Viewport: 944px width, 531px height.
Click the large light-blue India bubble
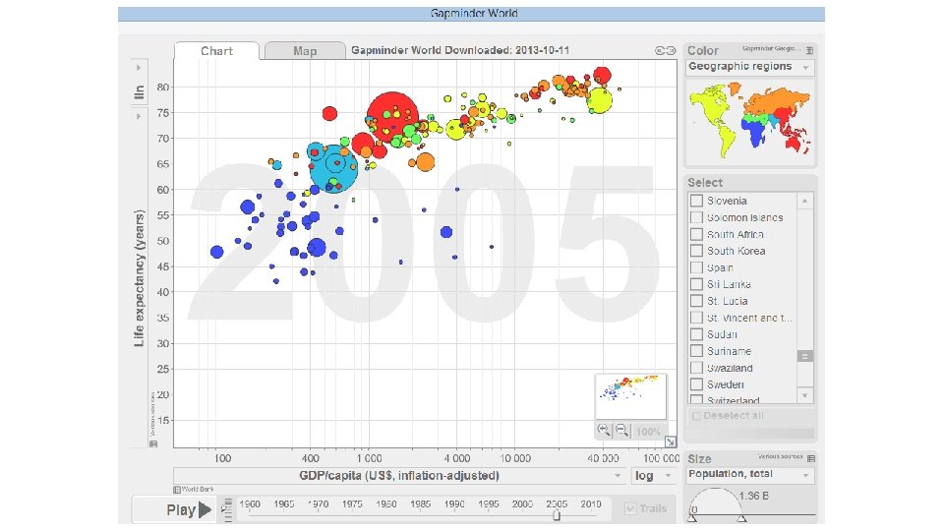tap(334, 168)
